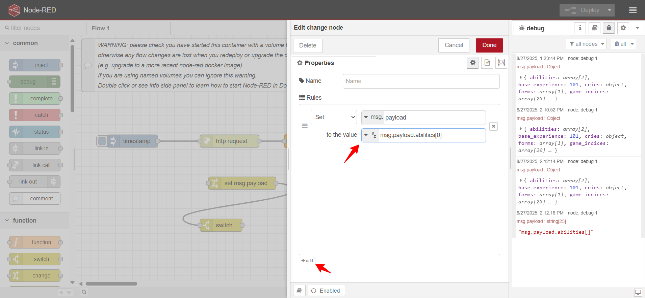
Task: Switch to the Properties tab
Action: coord(334,63)
